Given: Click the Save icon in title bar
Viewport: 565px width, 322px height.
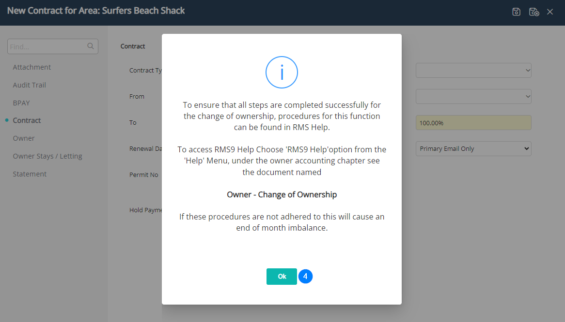Looking at the screenshot, I should pyautogui.click(x=517, y=12).
